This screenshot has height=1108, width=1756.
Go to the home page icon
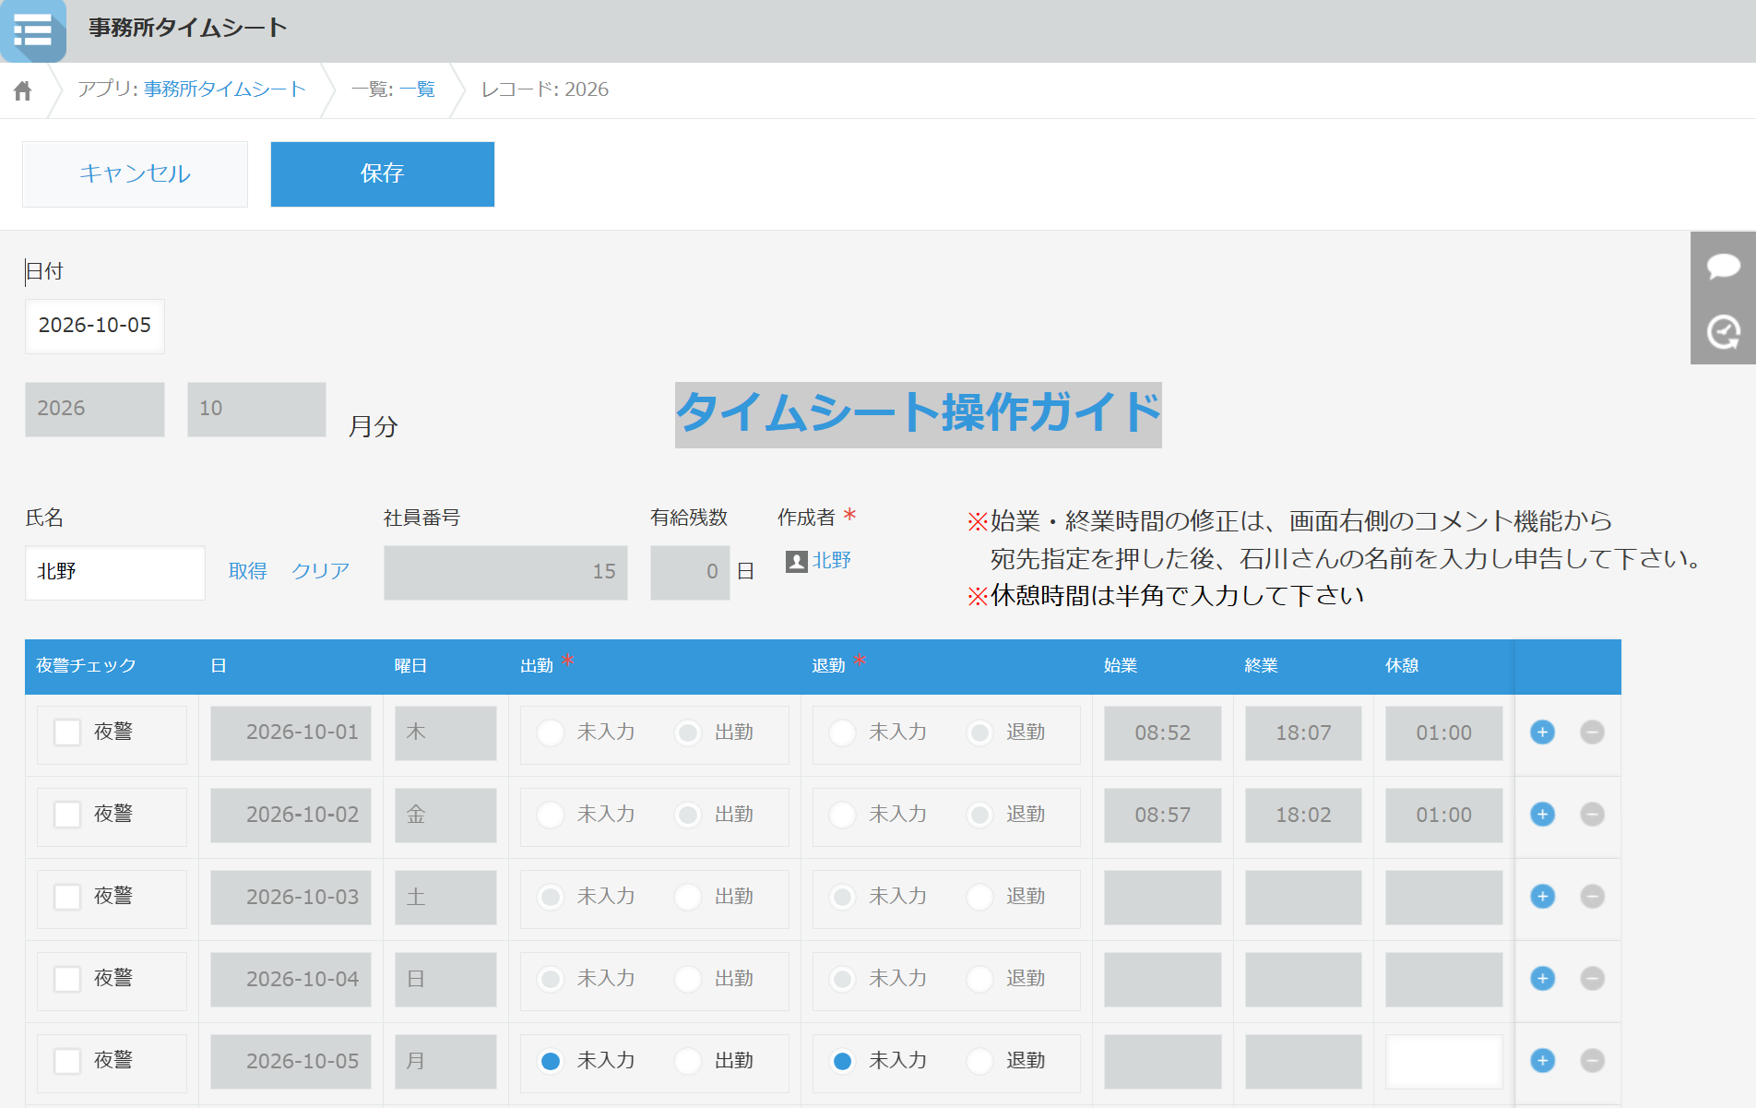[x=23, y=90]
